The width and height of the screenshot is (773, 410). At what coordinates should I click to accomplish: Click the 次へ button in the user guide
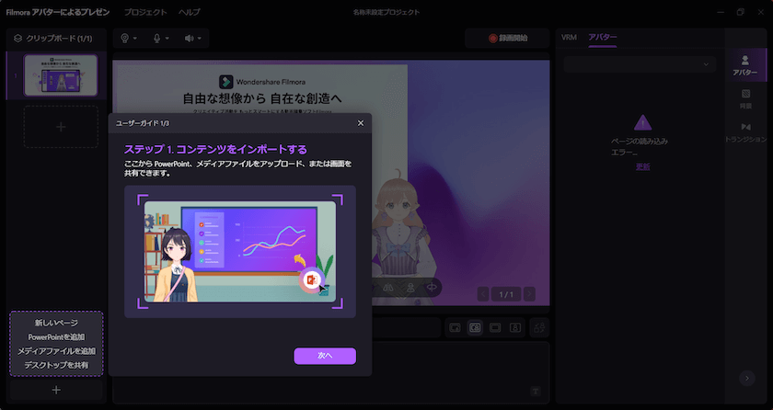click(324, 356)
